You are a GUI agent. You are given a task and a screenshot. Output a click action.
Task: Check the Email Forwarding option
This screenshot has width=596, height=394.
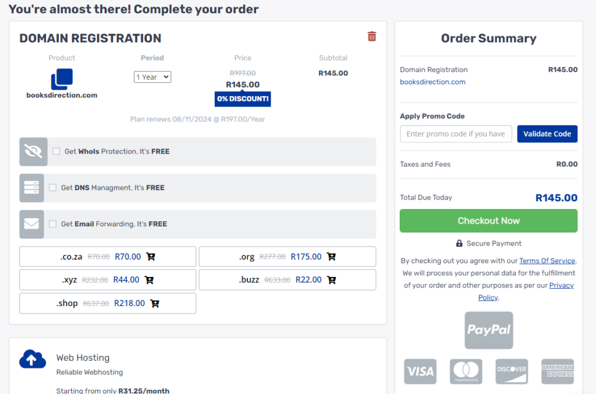click(53, 223)
